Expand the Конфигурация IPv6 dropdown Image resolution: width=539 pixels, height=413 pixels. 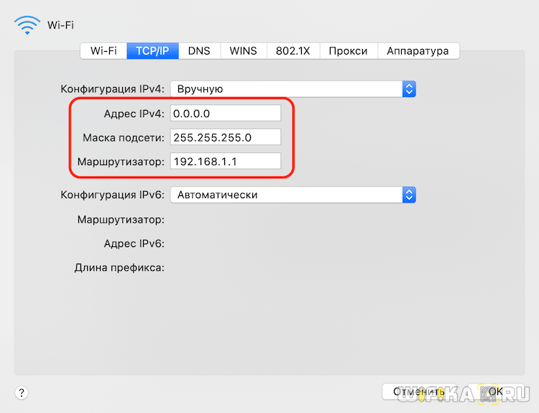293,195
